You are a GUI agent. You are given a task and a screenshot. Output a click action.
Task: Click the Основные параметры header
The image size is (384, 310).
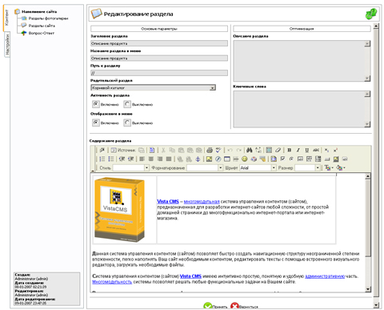(159, 29)
